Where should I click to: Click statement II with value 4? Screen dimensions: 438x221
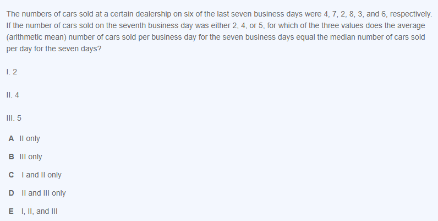pyautogui.click(x=13, y=94)
